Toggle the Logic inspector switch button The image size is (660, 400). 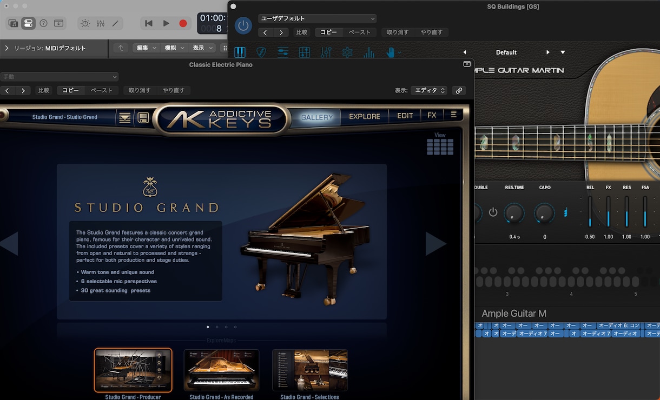(29, 24)
